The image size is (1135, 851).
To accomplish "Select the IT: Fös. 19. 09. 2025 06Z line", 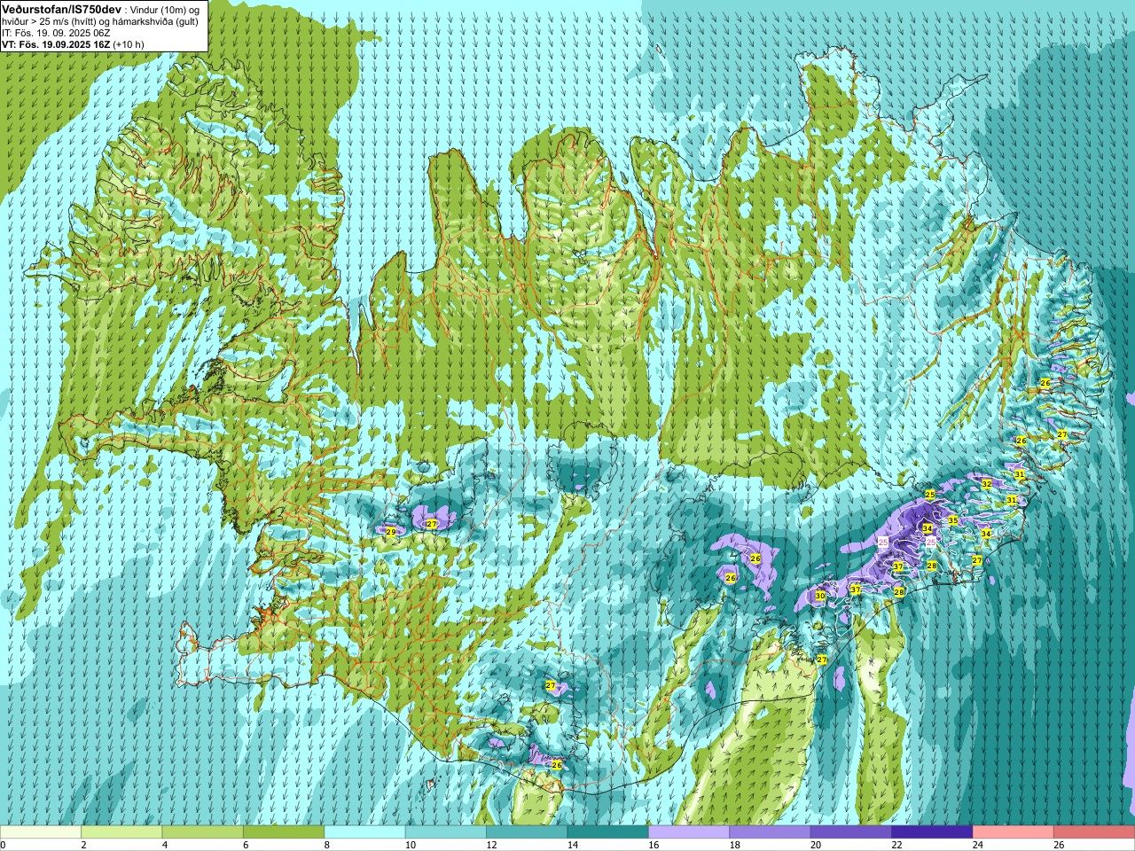I will (56, 33).
